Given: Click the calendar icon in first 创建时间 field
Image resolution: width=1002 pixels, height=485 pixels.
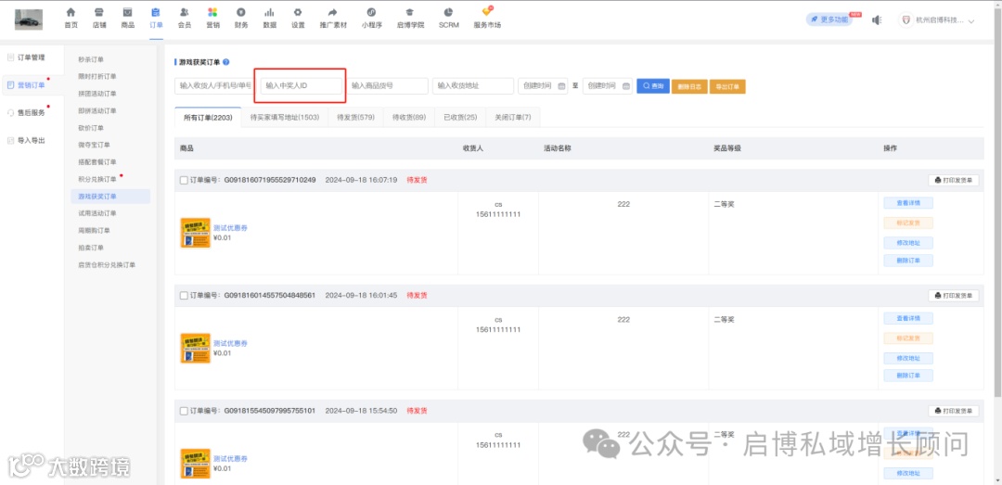Looking at the screenshot, I should [561, 86].
